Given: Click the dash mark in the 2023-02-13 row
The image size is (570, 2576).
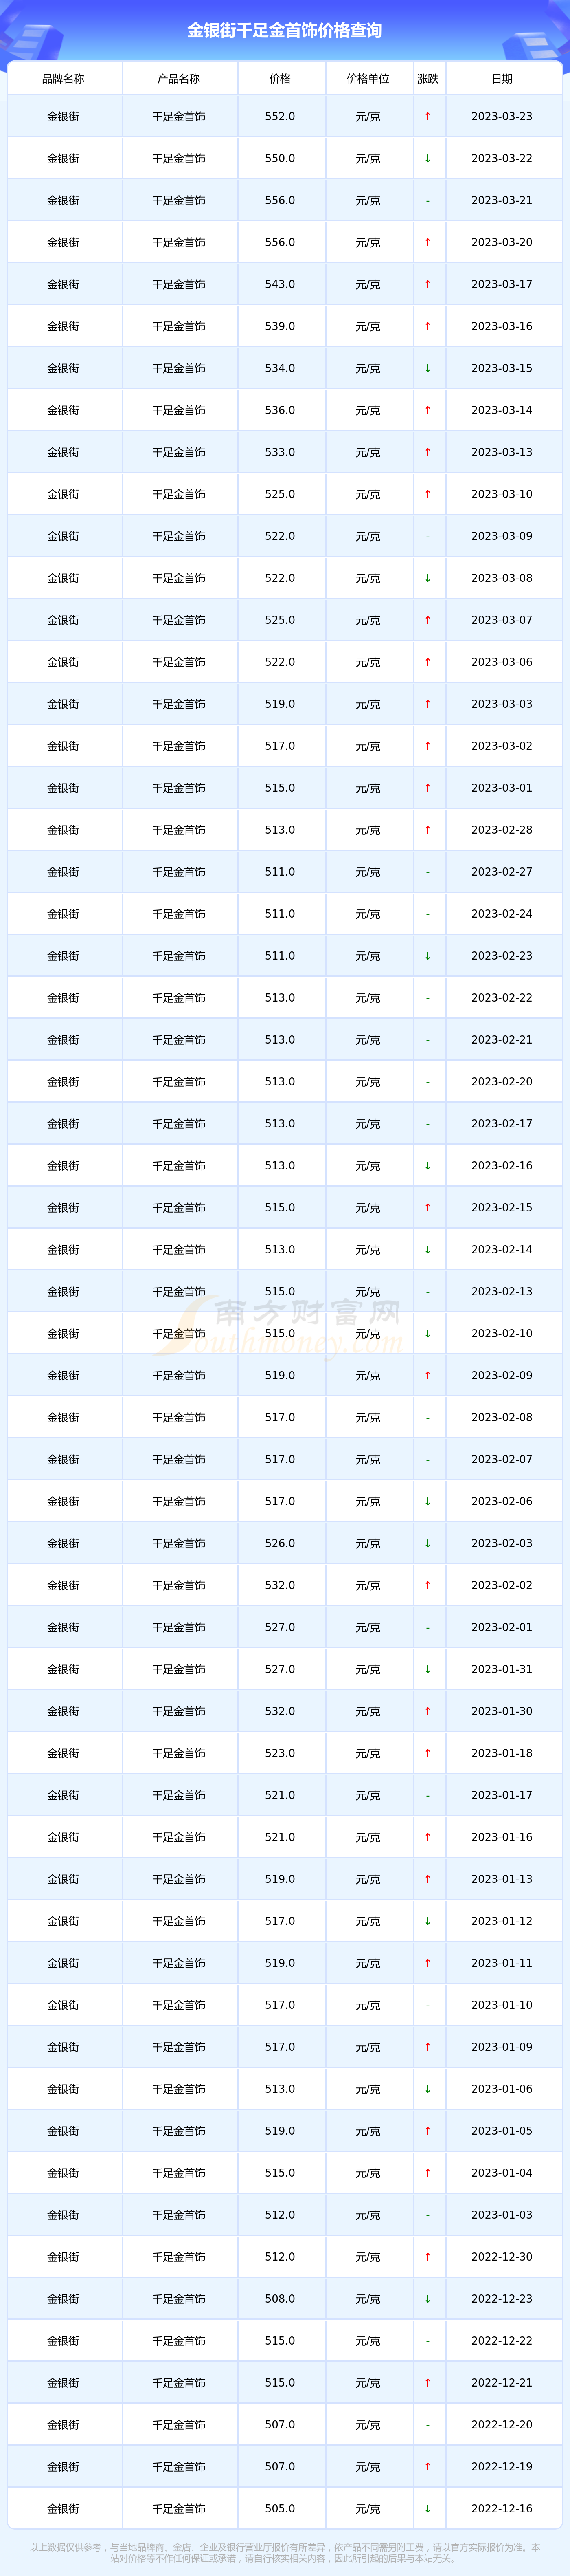Looking at the screenshot, I should [x=428, y=1293].
